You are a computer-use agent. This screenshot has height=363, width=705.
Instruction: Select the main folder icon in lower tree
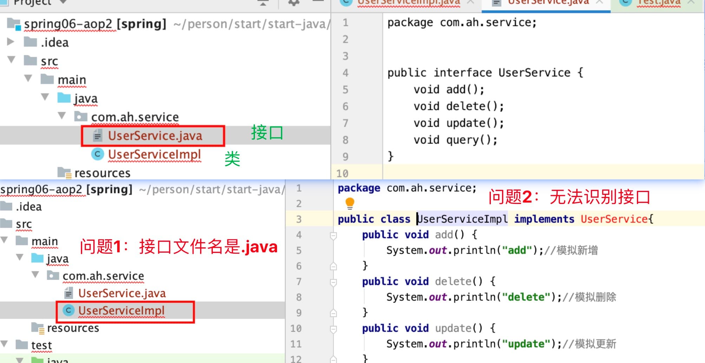pyautogui.click(x=22, y=241)
